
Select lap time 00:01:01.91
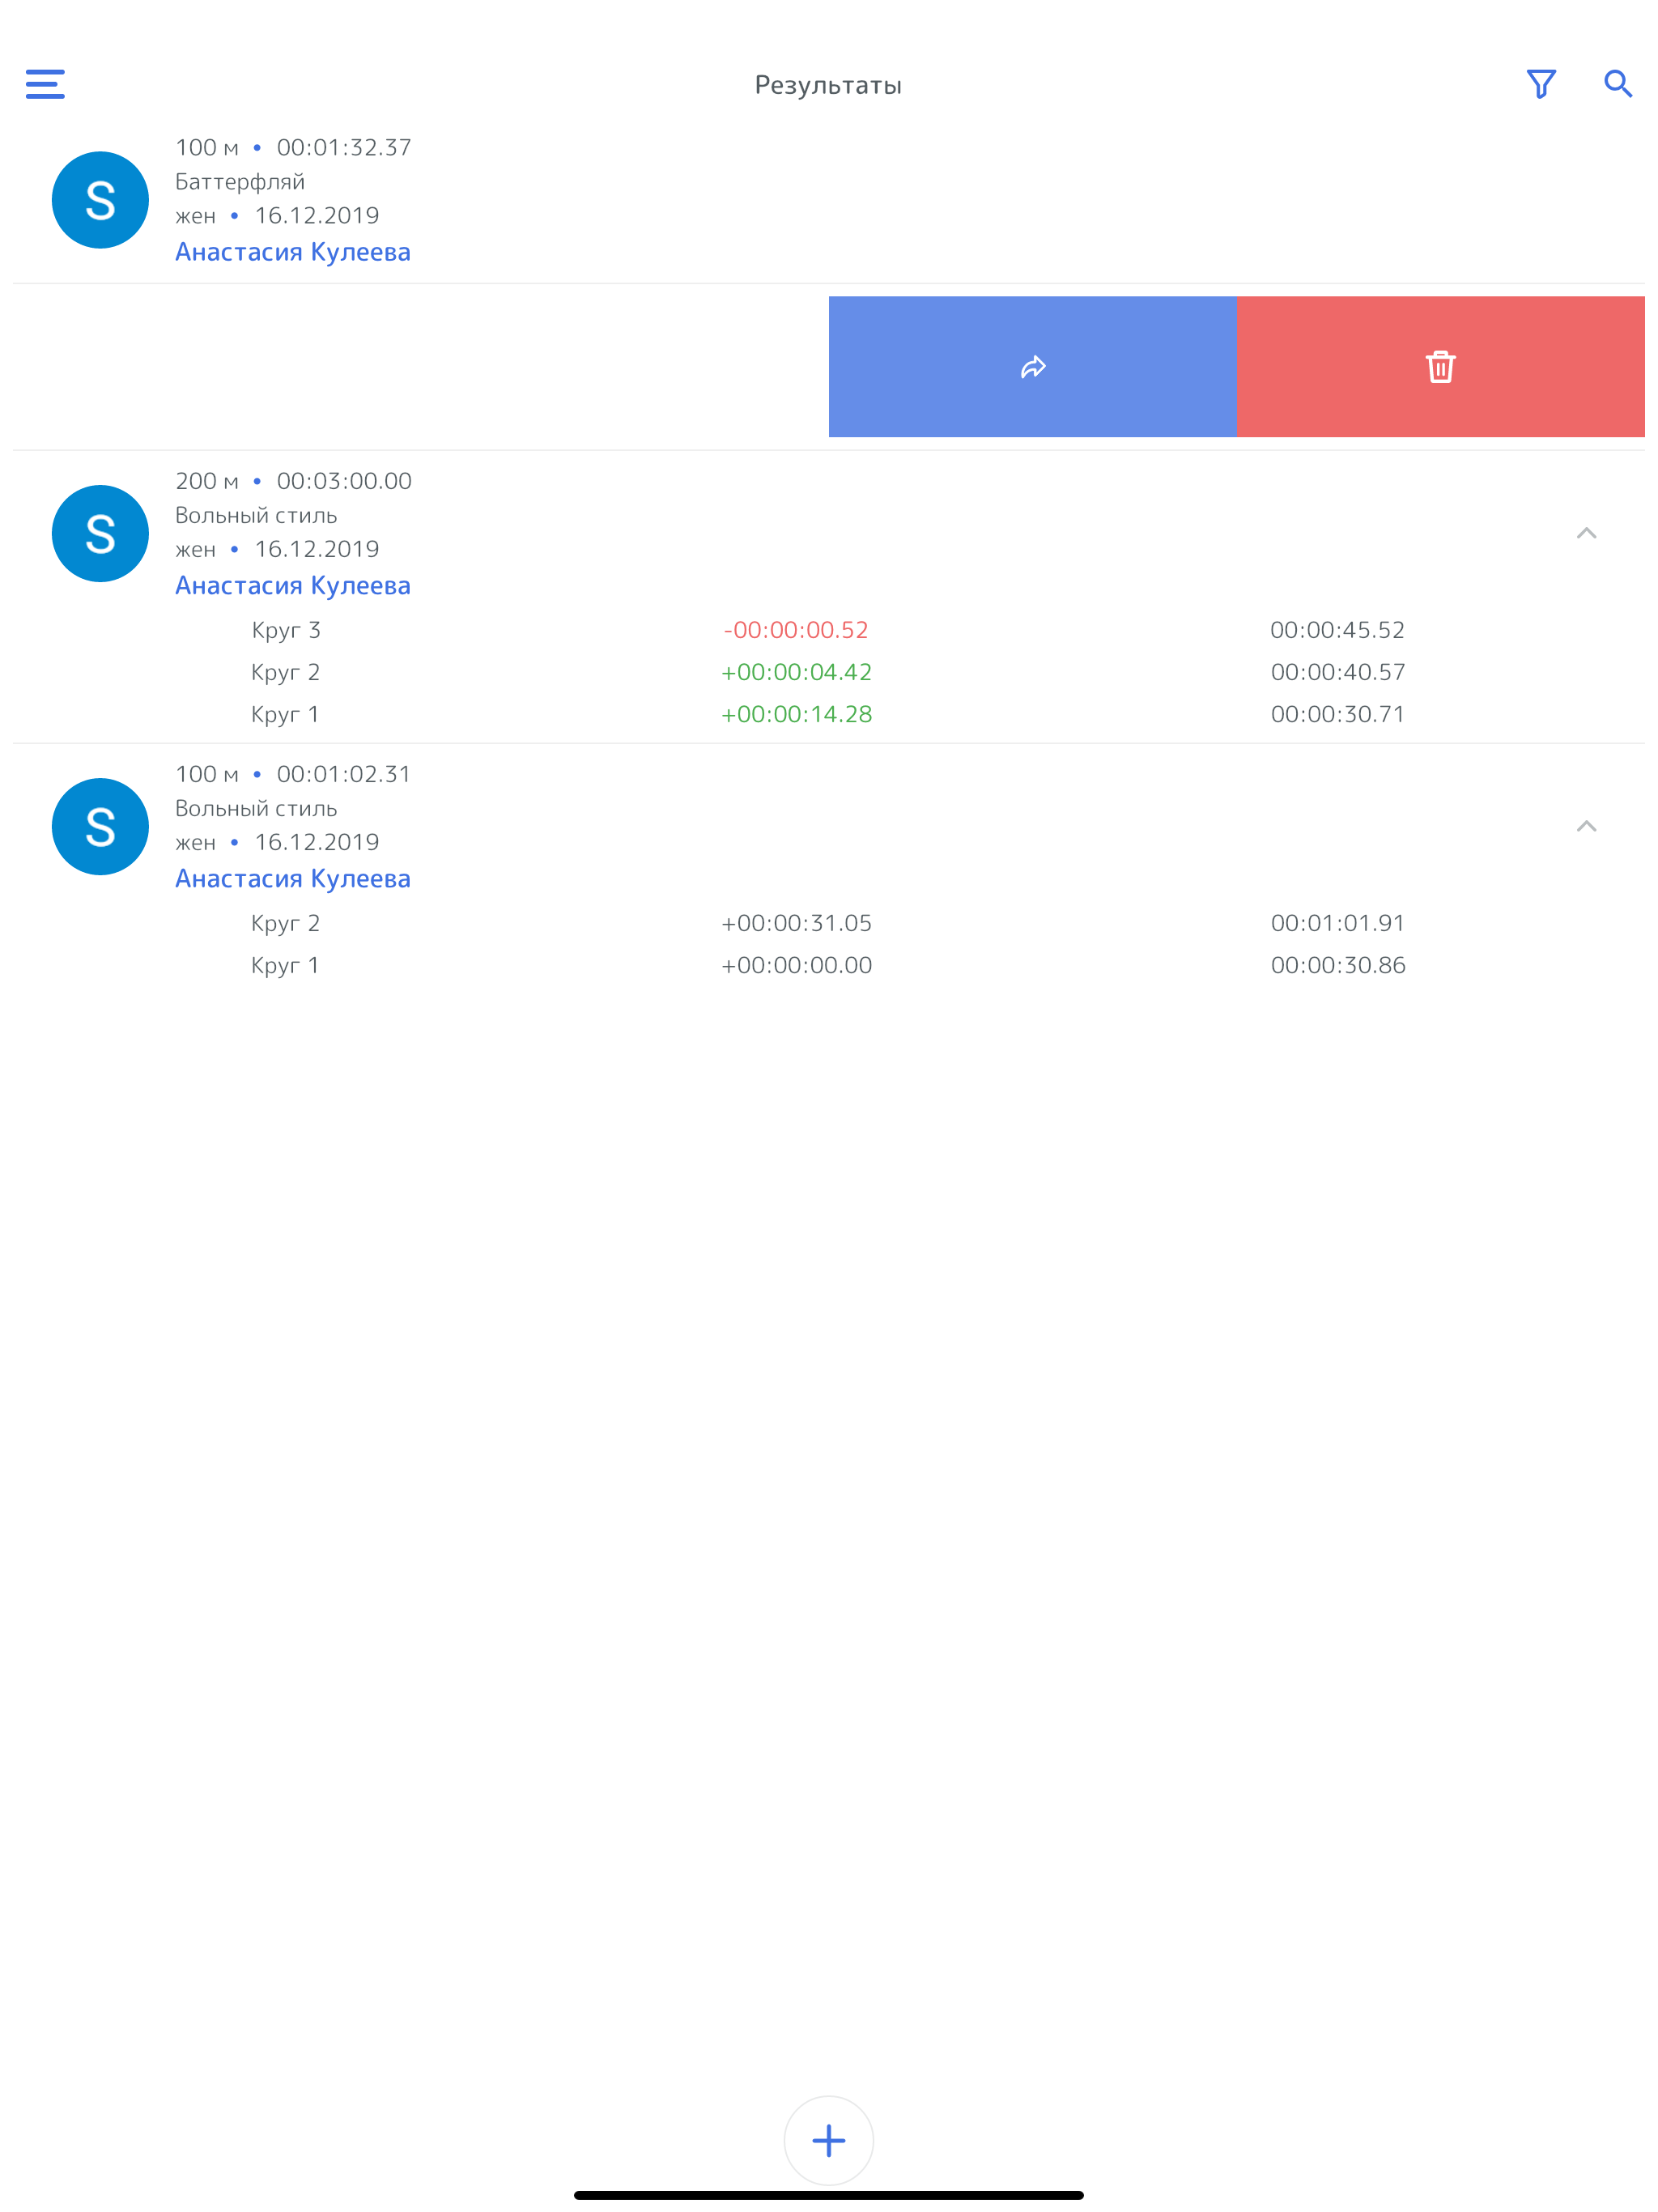tap(1338, 923)
